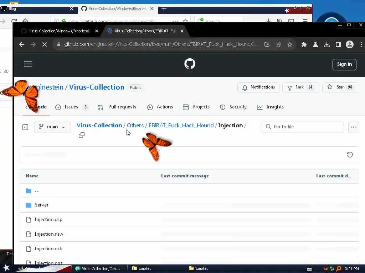This screenshot has width=365, height=273.
Task: Open the Firefox hamburger menu behind
Action: (305, 21)
